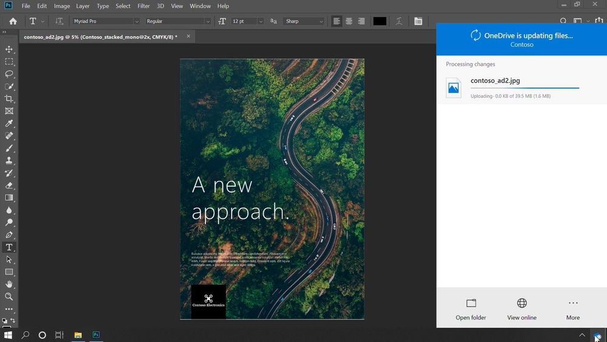The height and width of the screenshot is (342, 607).
Task: Select the Frame tool
Action: [x=9, y=111]
